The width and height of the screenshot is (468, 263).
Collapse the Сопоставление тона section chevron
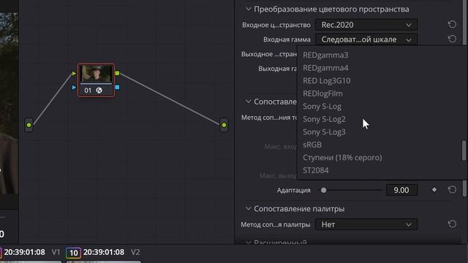tap(248, 102)
